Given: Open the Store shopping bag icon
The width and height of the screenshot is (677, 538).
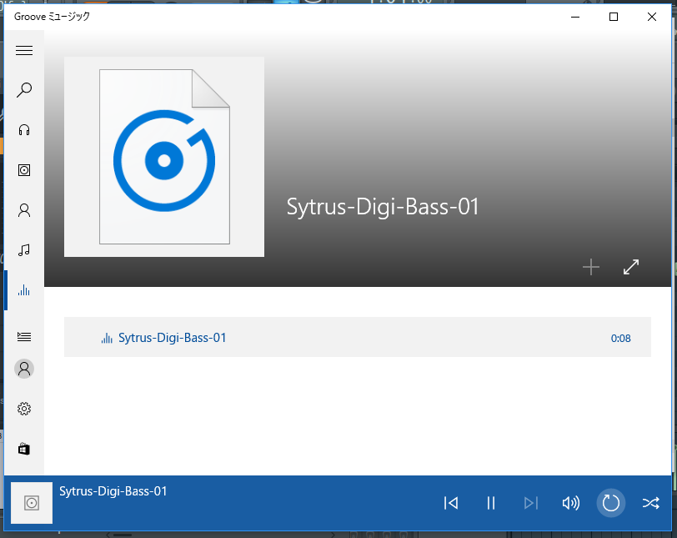Looking at the screenshot, I should [24, 449].
